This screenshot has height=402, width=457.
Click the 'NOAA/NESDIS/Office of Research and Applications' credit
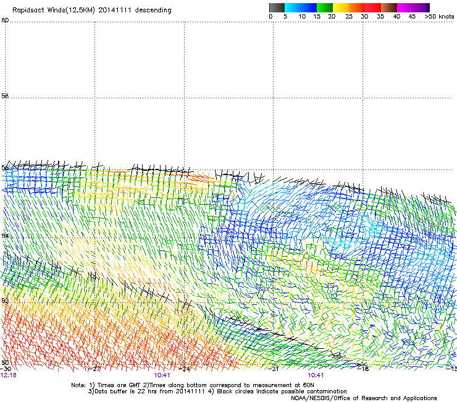(x=364, y=398)
